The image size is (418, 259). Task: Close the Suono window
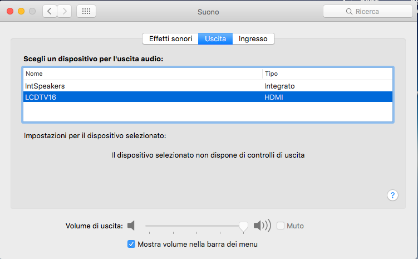[11, 11]
